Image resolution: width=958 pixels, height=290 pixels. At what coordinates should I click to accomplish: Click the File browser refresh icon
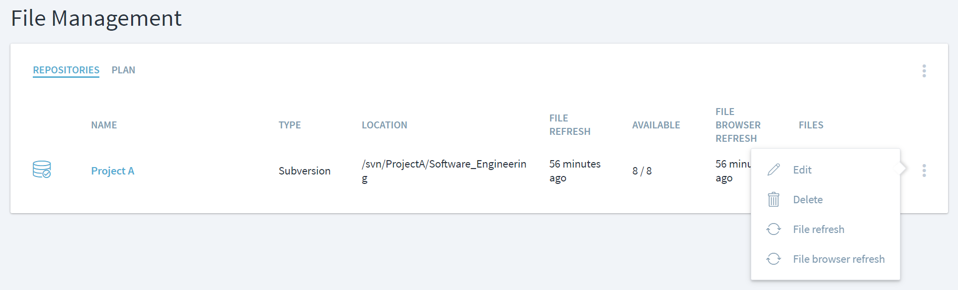click(x=774, y=259)
